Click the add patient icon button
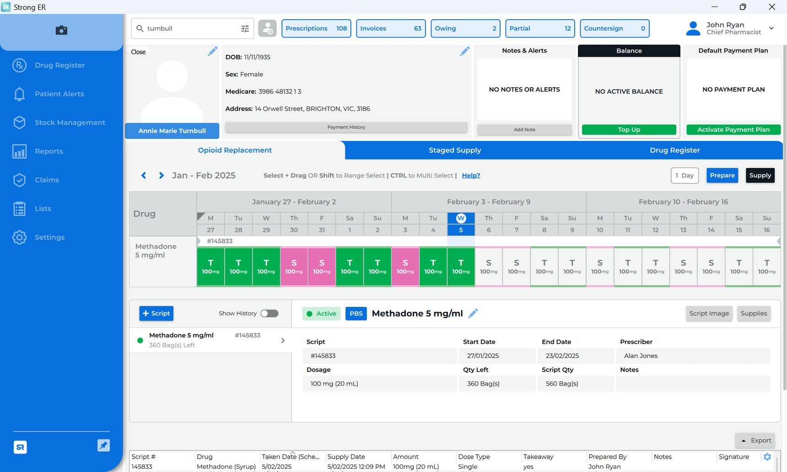This screenshot has height=472, width=787. point(267,28)
